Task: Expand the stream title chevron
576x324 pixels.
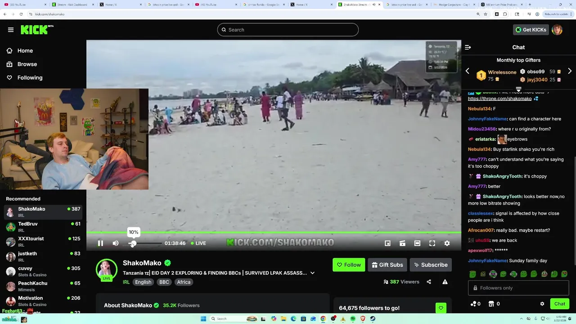Action: (x=312, y=273)
